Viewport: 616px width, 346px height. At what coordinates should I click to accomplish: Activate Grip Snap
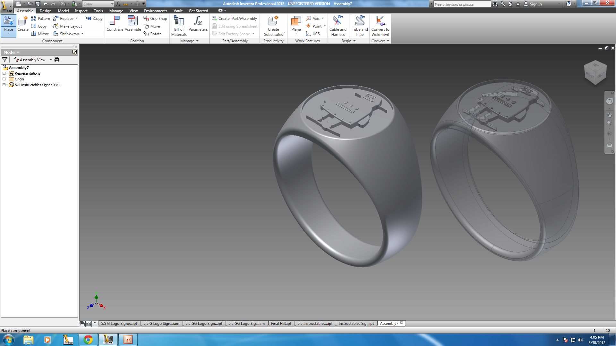[155, 18]
